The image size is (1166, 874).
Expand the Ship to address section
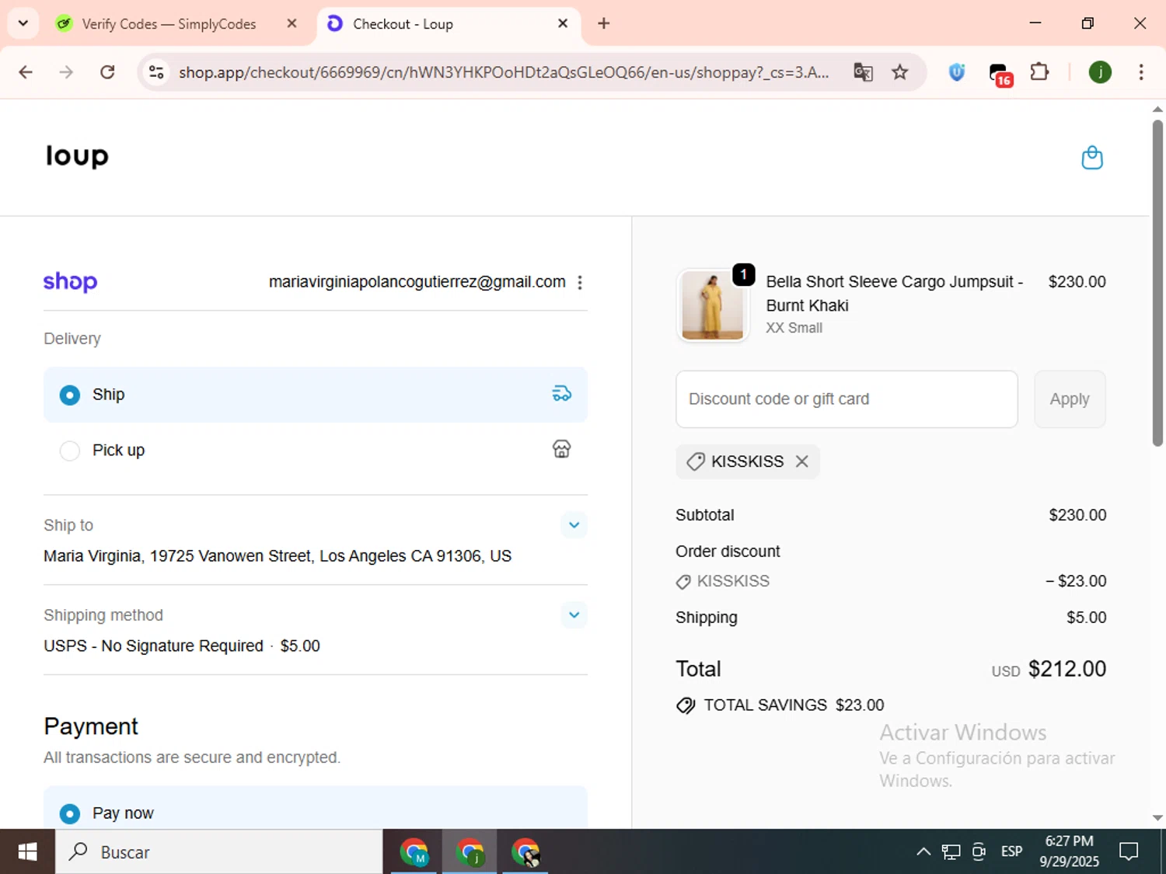(574, 525)
